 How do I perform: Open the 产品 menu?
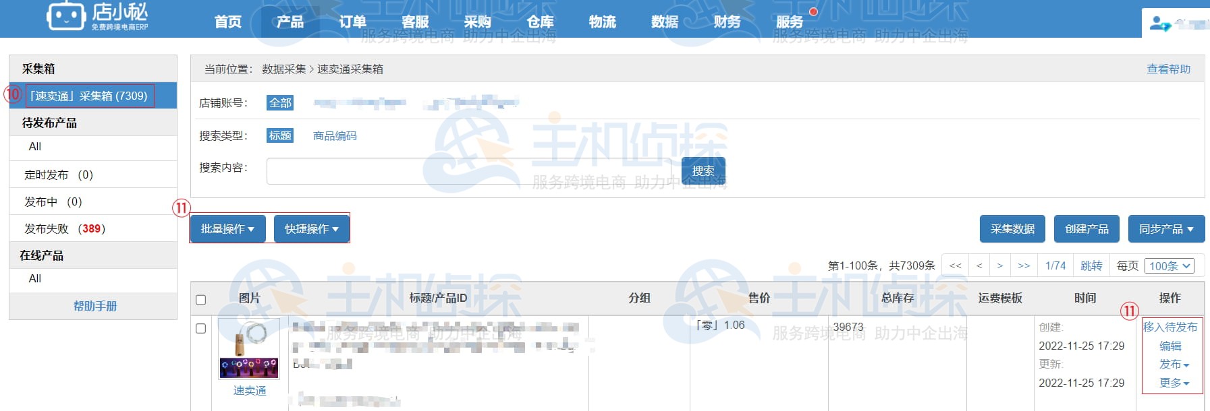coord(290,22)
